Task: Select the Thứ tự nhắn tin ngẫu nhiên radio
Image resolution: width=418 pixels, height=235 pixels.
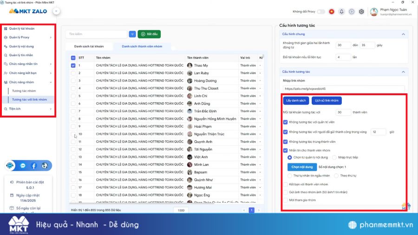Action: 289,176
